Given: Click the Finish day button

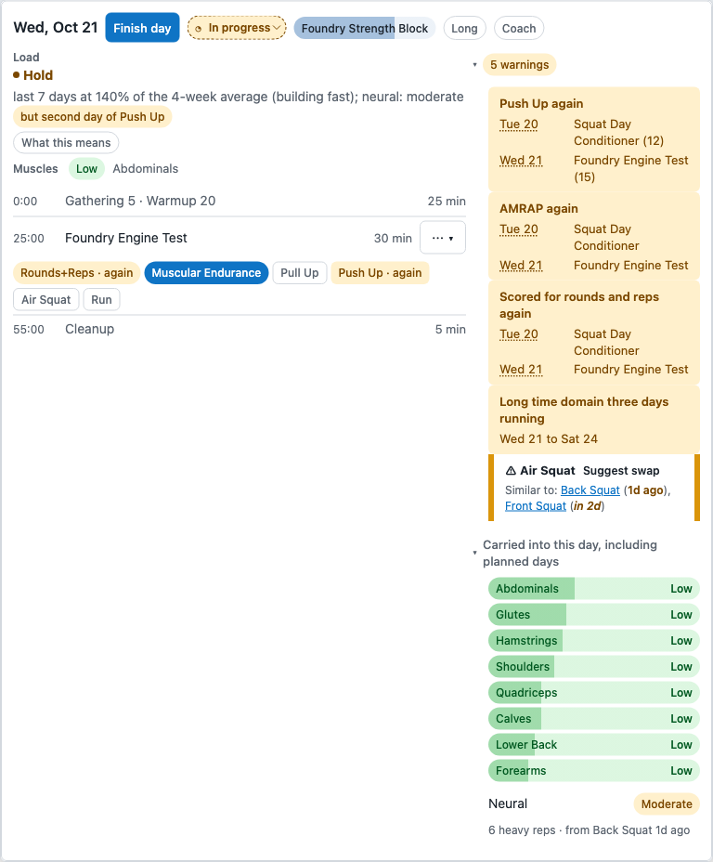Looking at the screenshot, I should coord(142,28).
